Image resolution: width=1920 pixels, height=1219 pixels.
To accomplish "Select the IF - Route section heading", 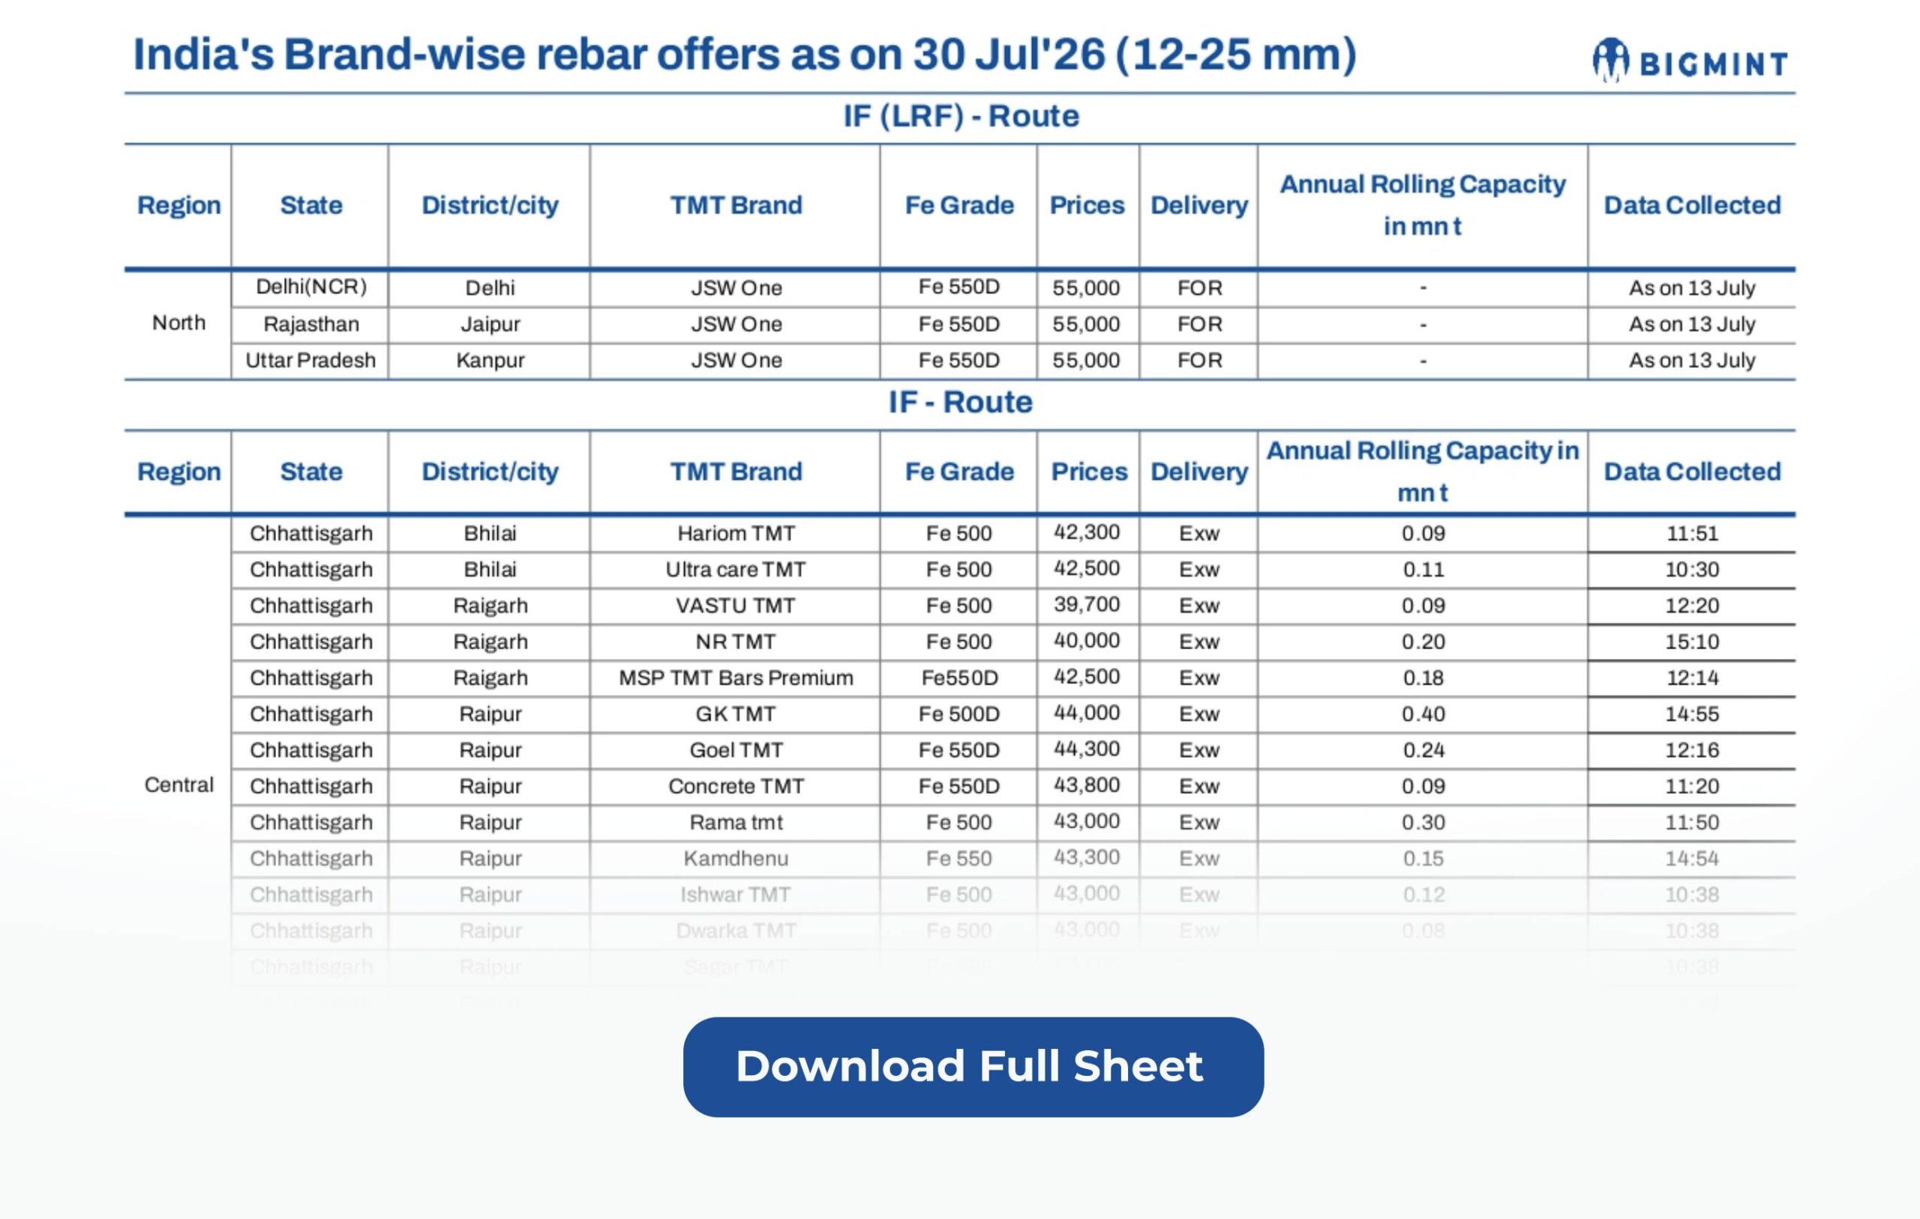I will 961,402.
